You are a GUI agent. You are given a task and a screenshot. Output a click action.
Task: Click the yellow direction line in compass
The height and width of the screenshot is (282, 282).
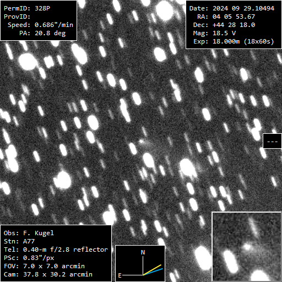[152, 270]
